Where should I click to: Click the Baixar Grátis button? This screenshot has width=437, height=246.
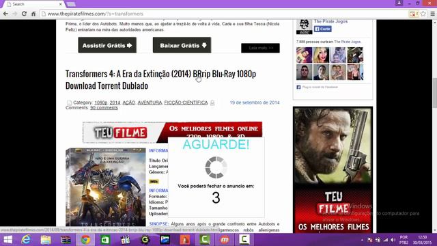(x=182, y=45)
